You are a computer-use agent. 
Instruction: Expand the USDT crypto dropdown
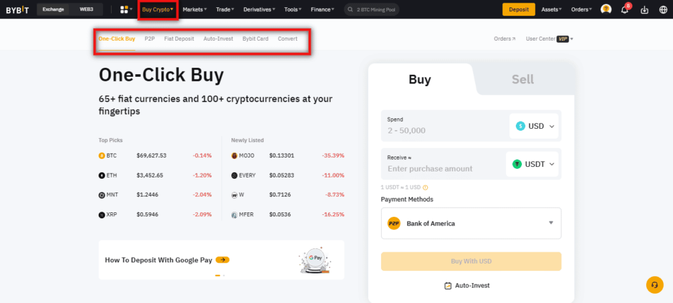(x=533, y=164)
